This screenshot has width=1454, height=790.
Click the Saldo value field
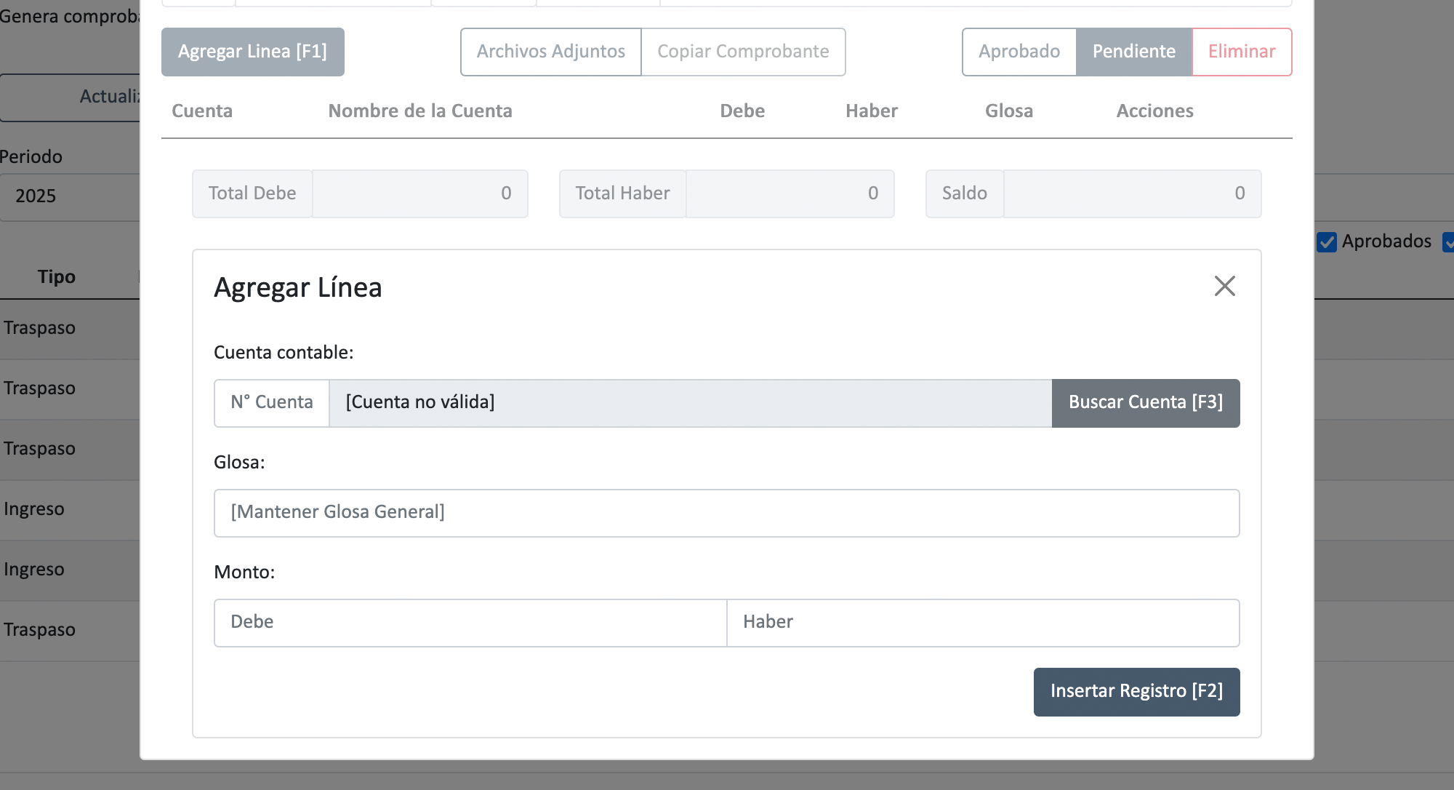[1131, 193]
